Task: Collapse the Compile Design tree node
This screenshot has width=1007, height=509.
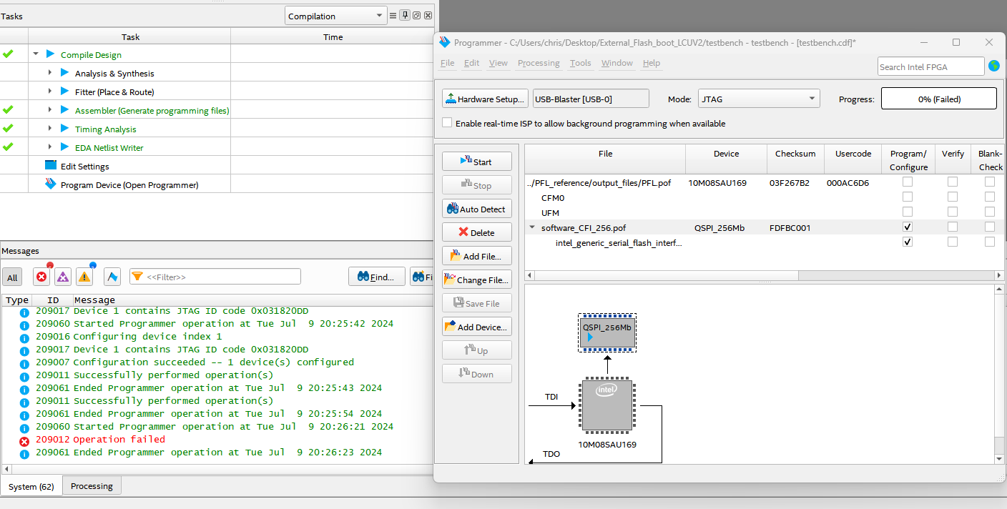Action: click(36, 54)
